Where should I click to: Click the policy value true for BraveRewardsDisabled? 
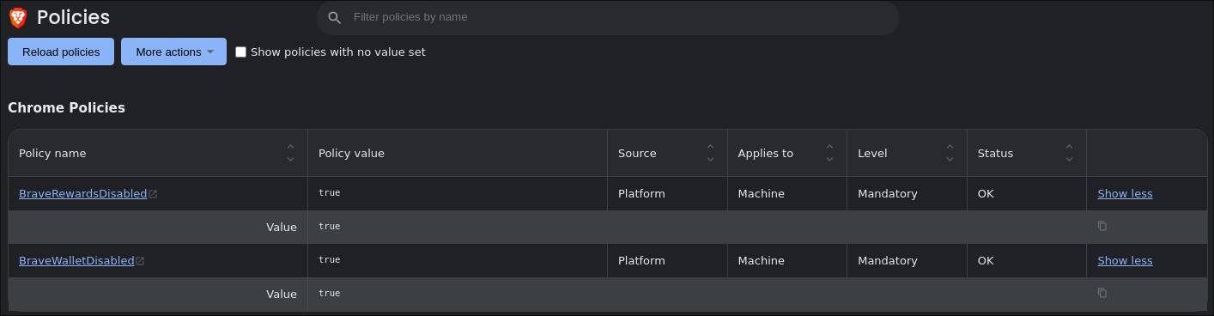point(330,193)
